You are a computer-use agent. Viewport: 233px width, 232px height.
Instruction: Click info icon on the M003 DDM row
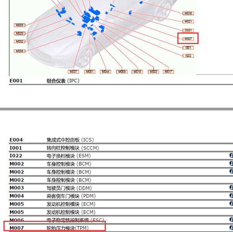[231, 188]
